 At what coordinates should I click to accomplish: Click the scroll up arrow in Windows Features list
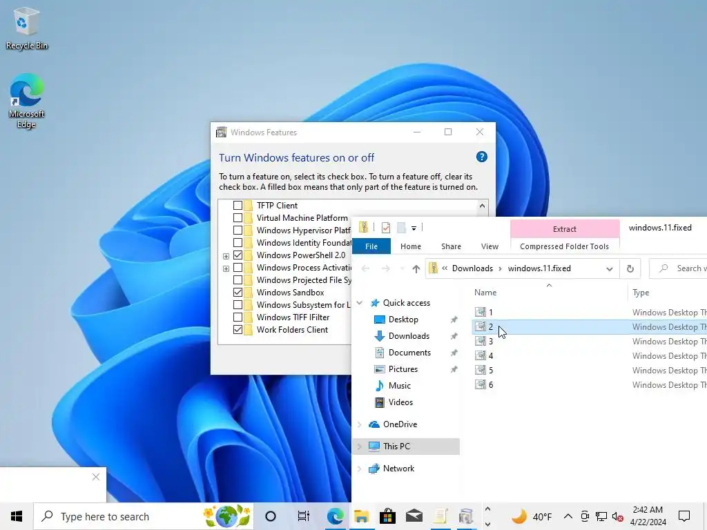pyautogui.click(x=482, y=206)
